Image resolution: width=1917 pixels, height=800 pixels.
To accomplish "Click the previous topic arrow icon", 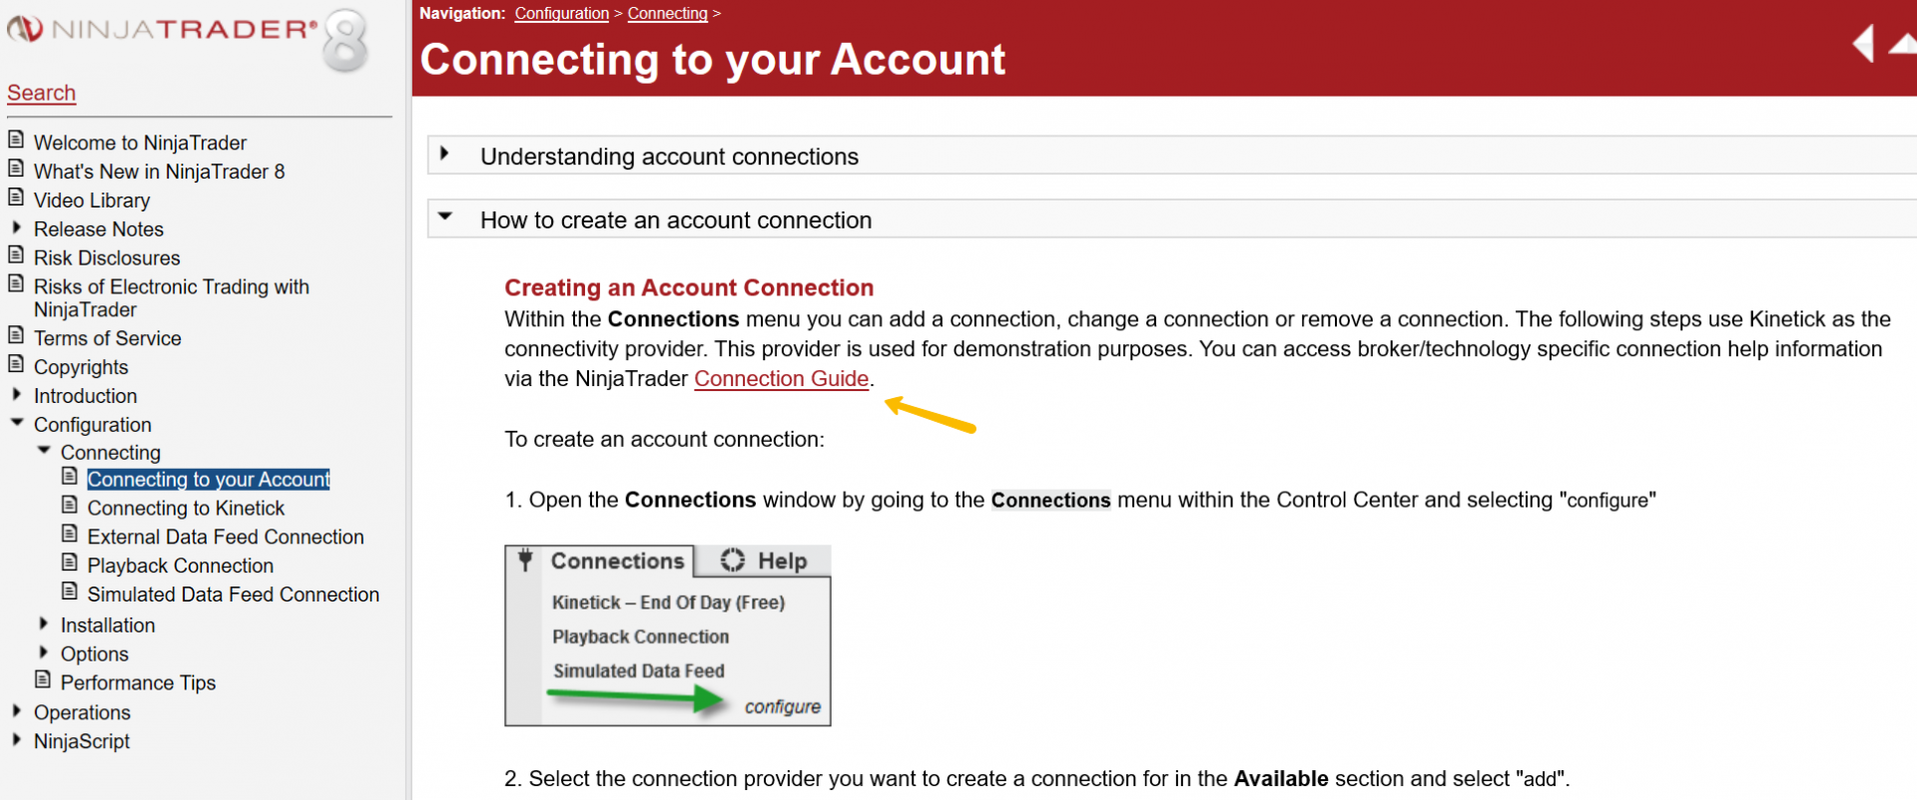I will pos(1863,44).
